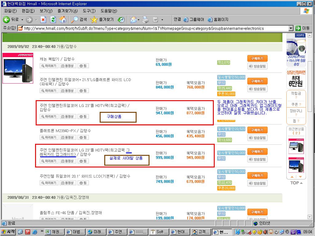Open the first 최근본상품 thumbnail
This screenshot has height=236, width=315.
click(x=296, y=146)
